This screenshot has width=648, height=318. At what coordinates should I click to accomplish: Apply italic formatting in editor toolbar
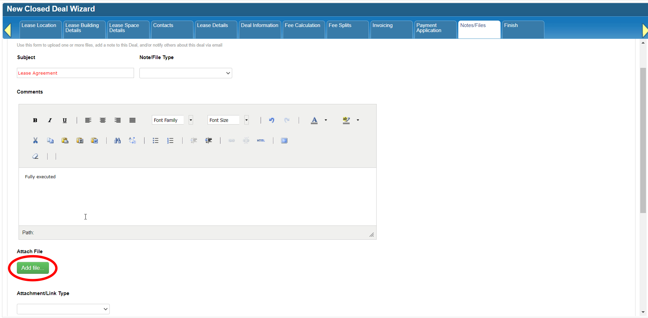coord(50,120)
